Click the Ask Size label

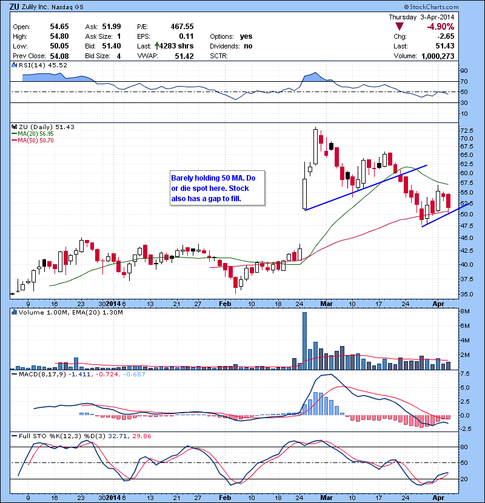[x=99, y=36]
